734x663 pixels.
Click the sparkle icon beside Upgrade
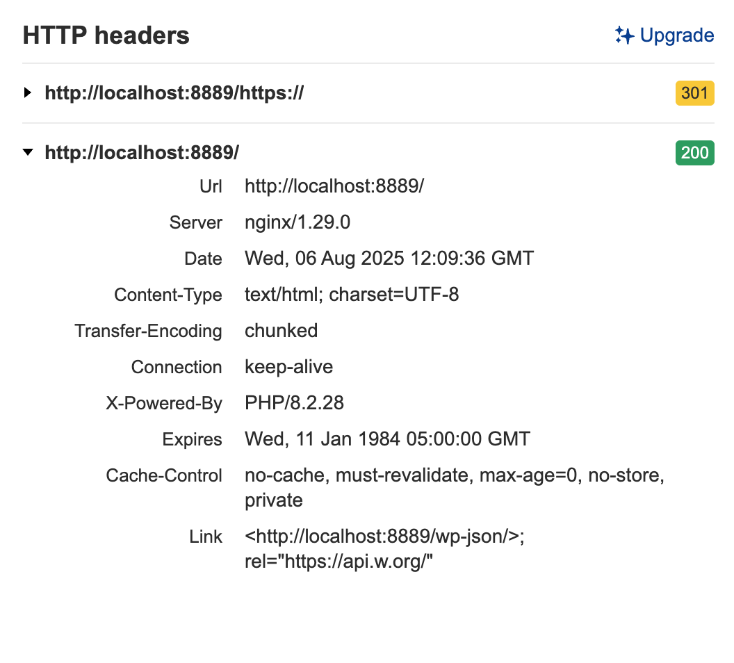point(624,35)
